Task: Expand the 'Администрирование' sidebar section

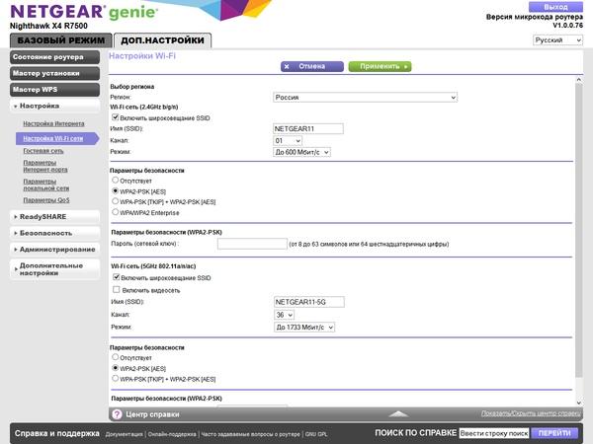Action: 54,250
